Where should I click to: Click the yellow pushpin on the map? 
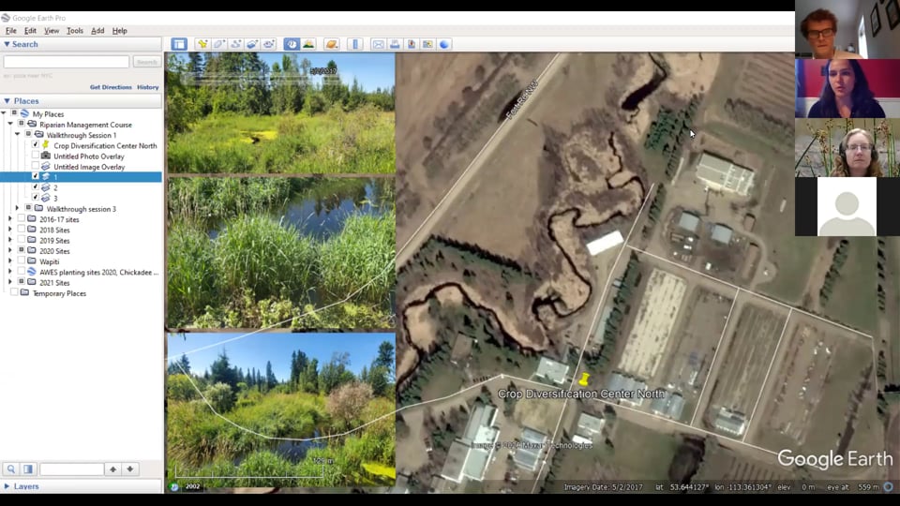click(584, 379)
